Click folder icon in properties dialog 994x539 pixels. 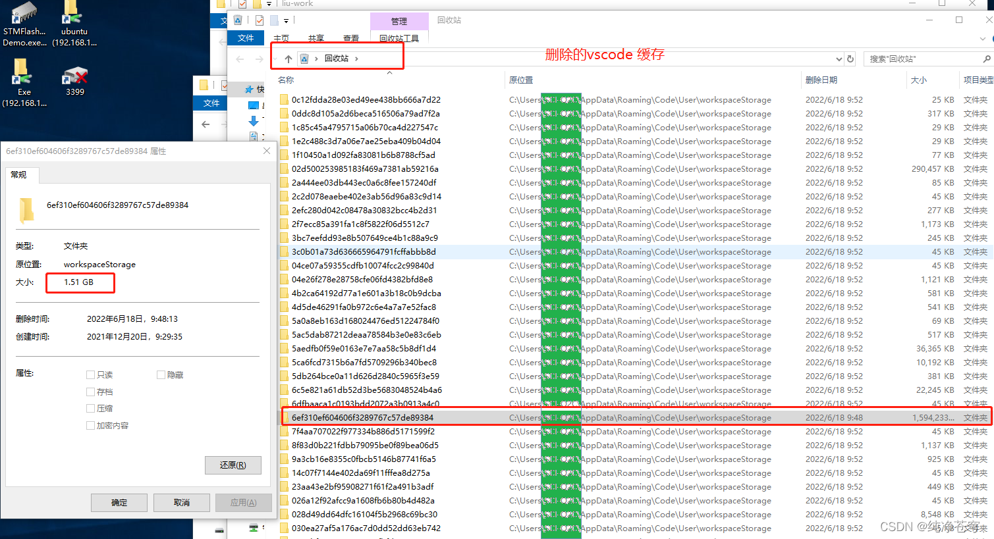tap(26, 211)
